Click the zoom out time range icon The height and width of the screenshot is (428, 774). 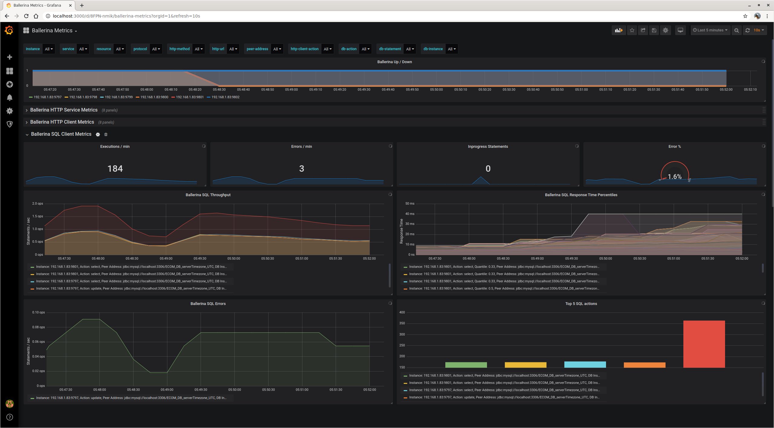[737, 30]
